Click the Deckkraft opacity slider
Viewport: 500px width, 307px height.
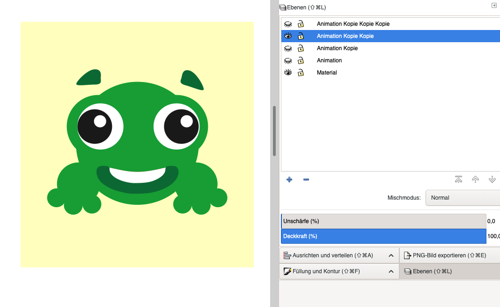click(383, 236)
